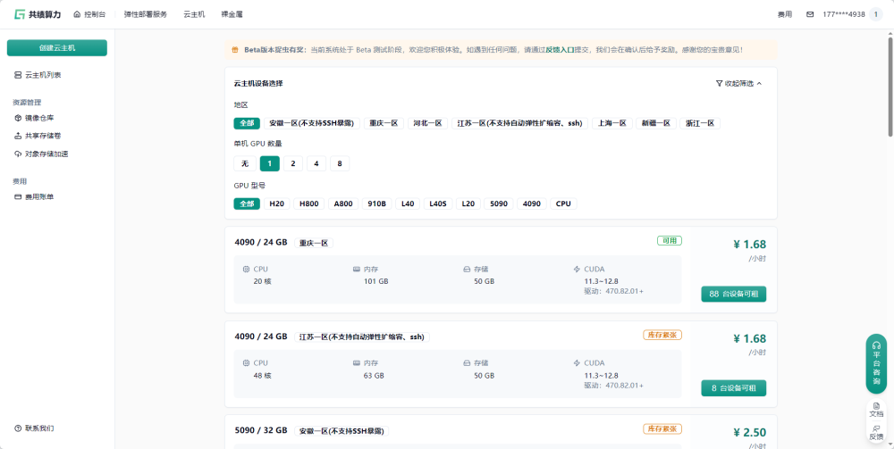Click CUDA lightning icon in 重庆一区 card
The width and height of the screenshot is (894, 449).
click(577, 270)
